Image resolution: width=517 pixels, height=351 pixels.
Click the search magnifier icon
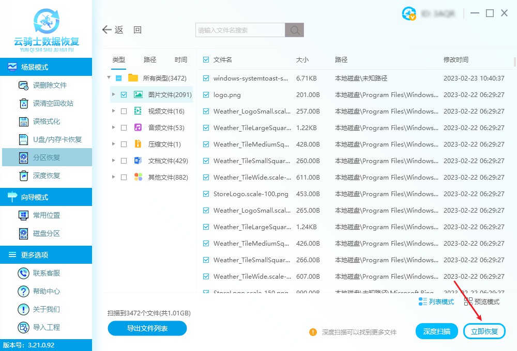pos(294,30)
